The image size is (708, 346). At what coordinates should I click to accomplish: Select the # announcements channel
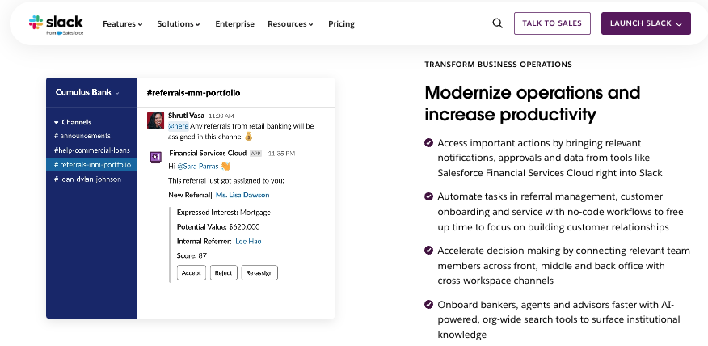82,136
